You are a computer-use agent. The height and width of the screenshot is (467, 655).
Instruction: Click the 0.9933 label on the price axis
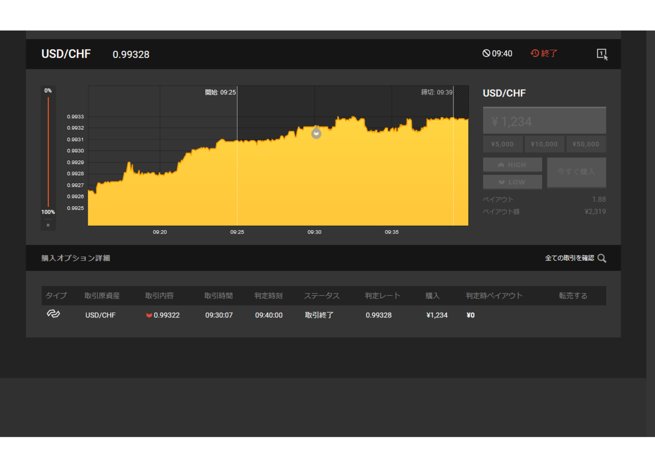coord(75,117)
